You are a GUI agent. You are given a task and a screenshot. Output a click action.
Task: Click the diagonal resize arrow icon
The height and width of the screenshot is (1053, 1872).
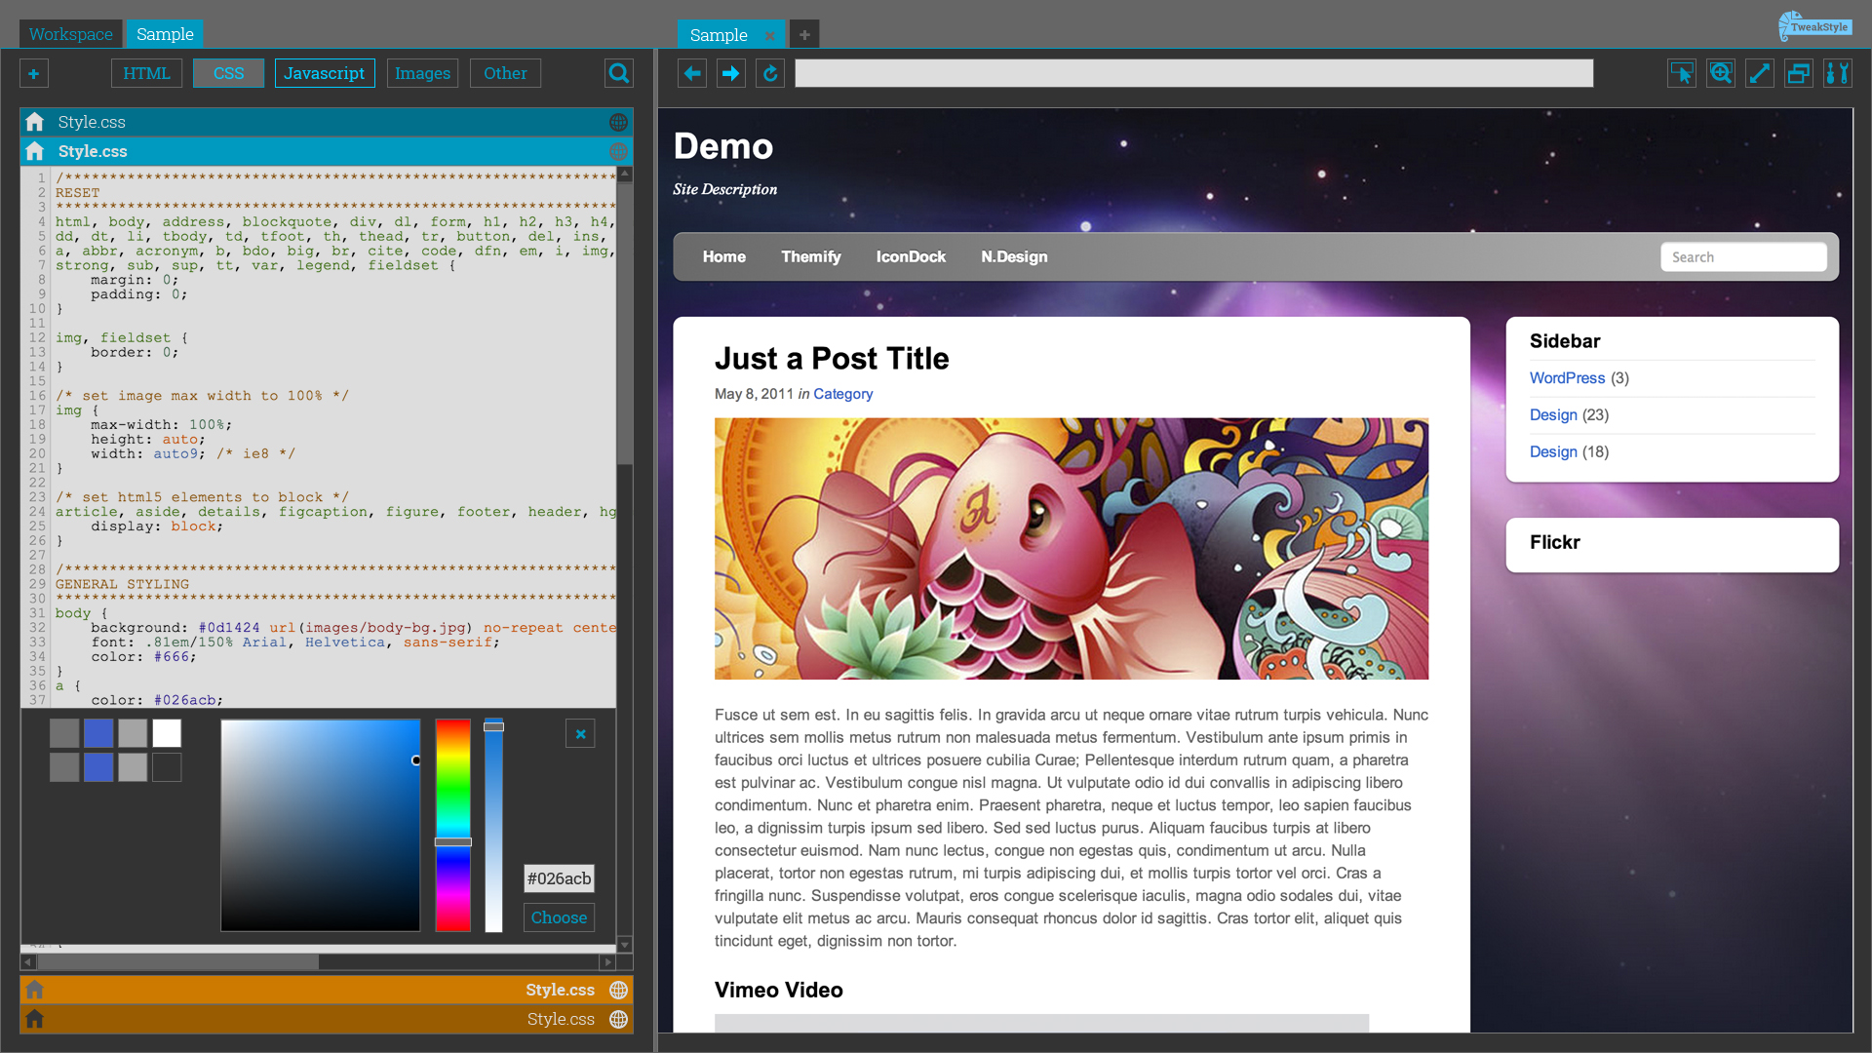click(x=1759, y=73)
